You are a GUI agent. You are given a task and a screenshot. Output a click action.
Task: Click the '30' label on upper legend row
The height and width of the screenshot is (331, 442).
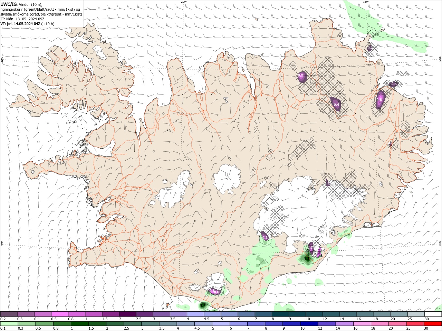(426, 319)
